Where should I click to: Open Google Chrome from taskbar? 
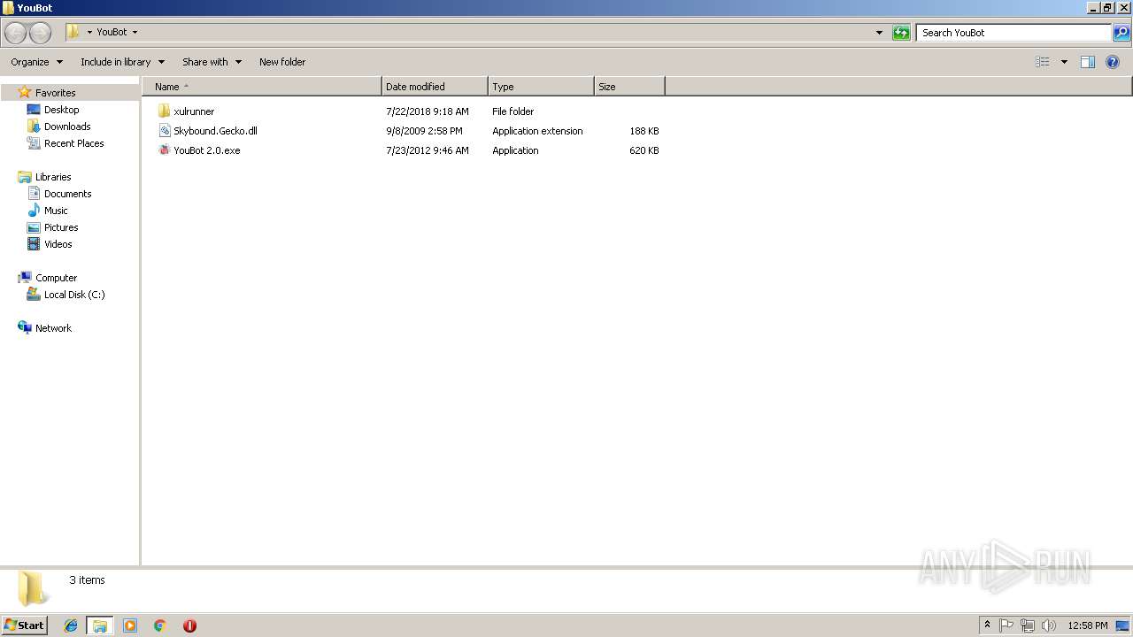coord(160,625)
